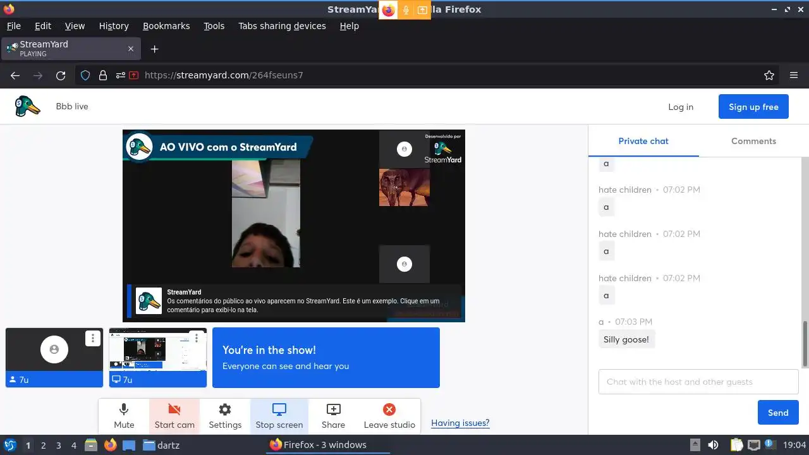Click the You're in the show! banner
This screenshot has height=455, width=809.
pyautogui.click(x=326, y=358)
